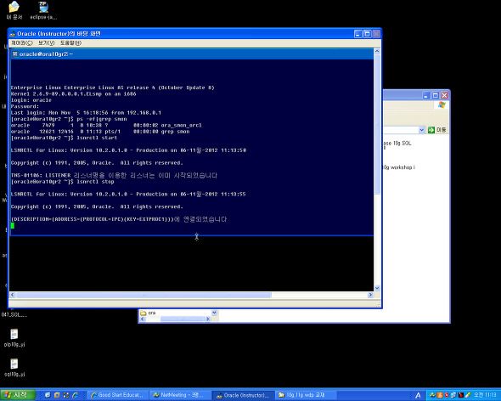The height and width of the screenshot is (401, 501).
Task: Click the horizontal scrollbar thumb in Oracle window
Action: [x=144, y=295]
